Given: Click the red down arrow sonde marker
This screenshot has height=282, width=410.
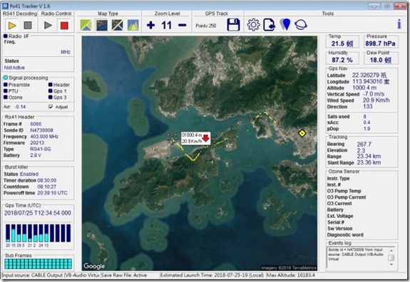Looking at the screenshot, I should [x=206, y=138].
